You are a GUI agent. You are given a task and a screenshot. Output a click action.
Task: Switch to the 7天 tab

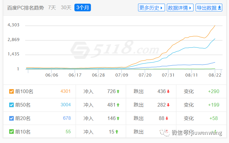(52, 8)
